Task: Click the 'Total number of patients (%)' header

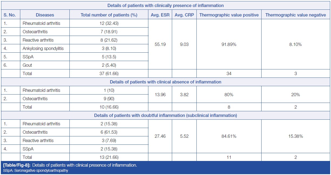Action: [x=109, y=15]
